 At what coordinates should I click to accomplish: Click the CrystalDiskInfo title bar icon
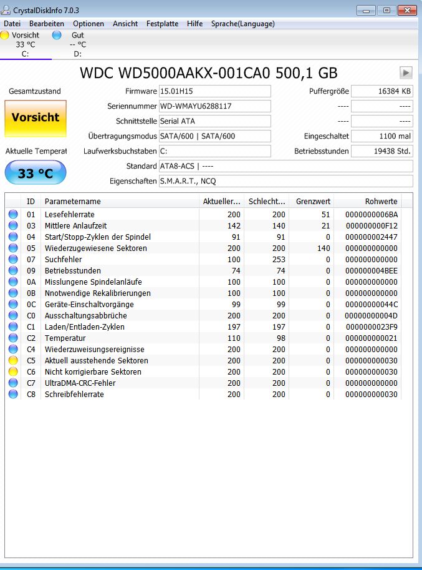click(6, 9)
